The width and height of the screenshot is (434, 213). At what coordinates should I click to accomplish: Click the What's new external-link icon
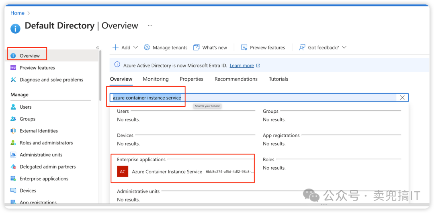pos(196,47)
